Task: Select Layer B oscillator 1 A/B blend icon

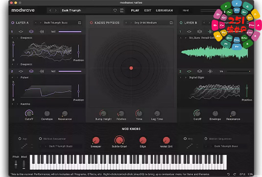Action: pos(199,32)
